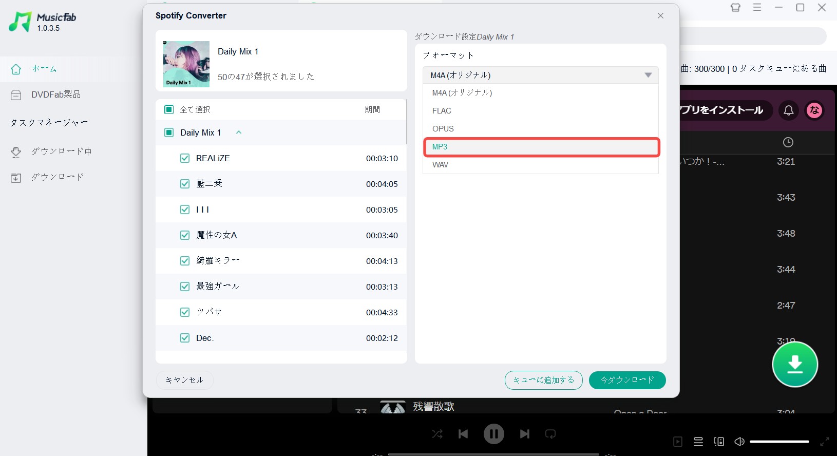The image size is (837, 456).
Task: Toggle shuffle in the player
Action: pos(437,434)
